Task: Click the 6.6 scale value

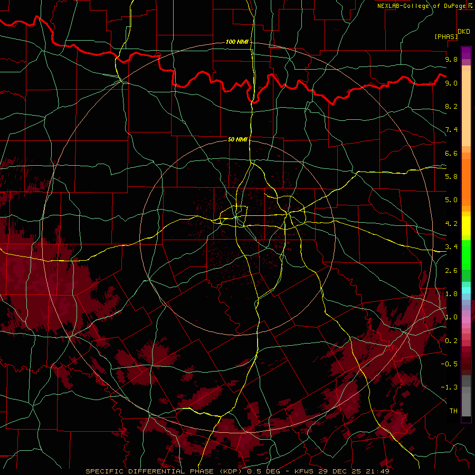Action: [x=451, y=153]
